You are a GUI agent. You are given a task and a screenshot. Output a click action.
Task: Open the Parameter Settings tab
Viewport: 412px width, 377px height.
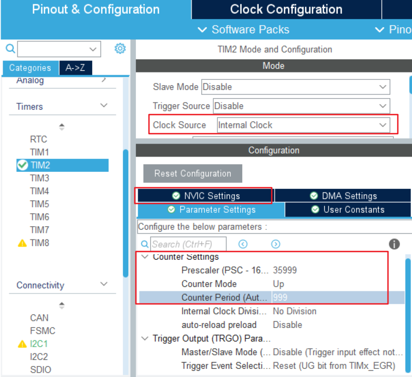click(211, 210)
